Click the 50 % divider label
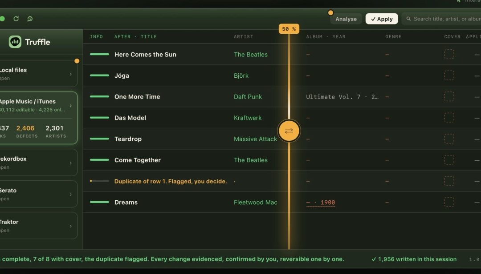Viewport: 481px width, 274px height. click(x=289, y=29)
